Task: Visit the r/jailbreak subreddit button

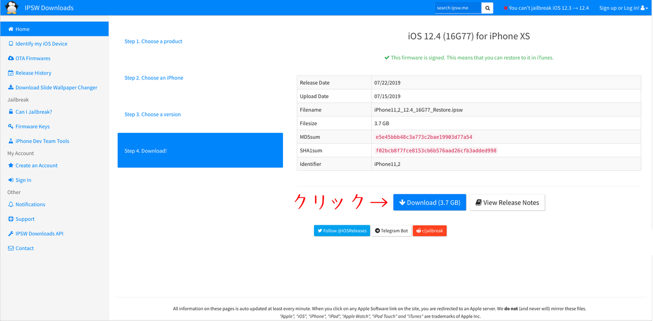Action: tap(429, 230)
